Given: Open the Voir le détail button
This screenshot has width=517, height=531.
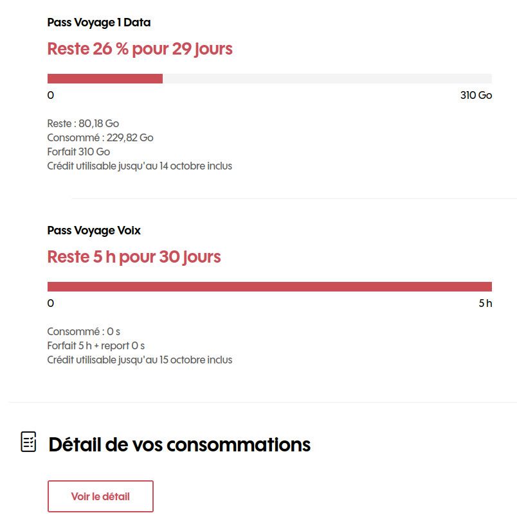Looking at the screenshot, I should tap(100, 496).
